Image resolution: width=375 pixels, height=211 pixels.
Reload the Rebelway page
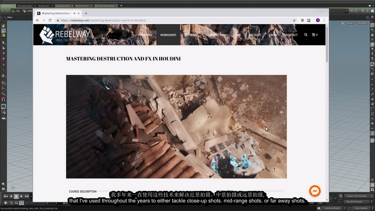click(50, 20)
